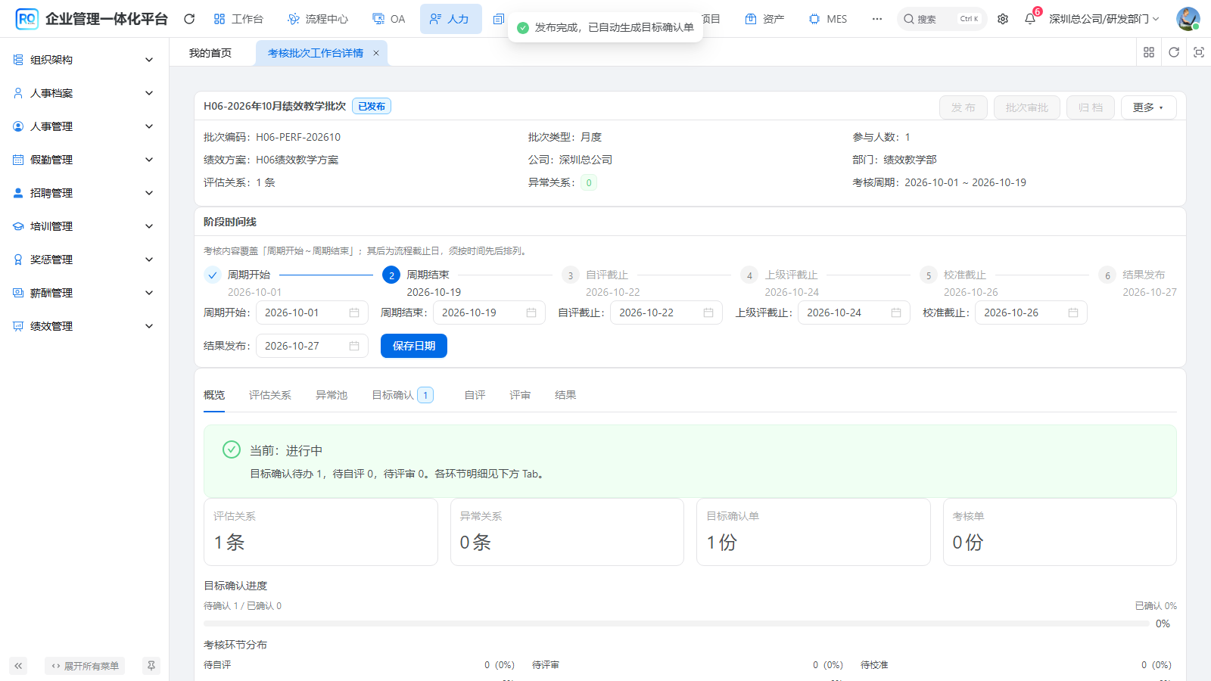Expand the 人事管理 sidebar menu
This screenshot has height=681, width=1211.
[x=84, y=126]
